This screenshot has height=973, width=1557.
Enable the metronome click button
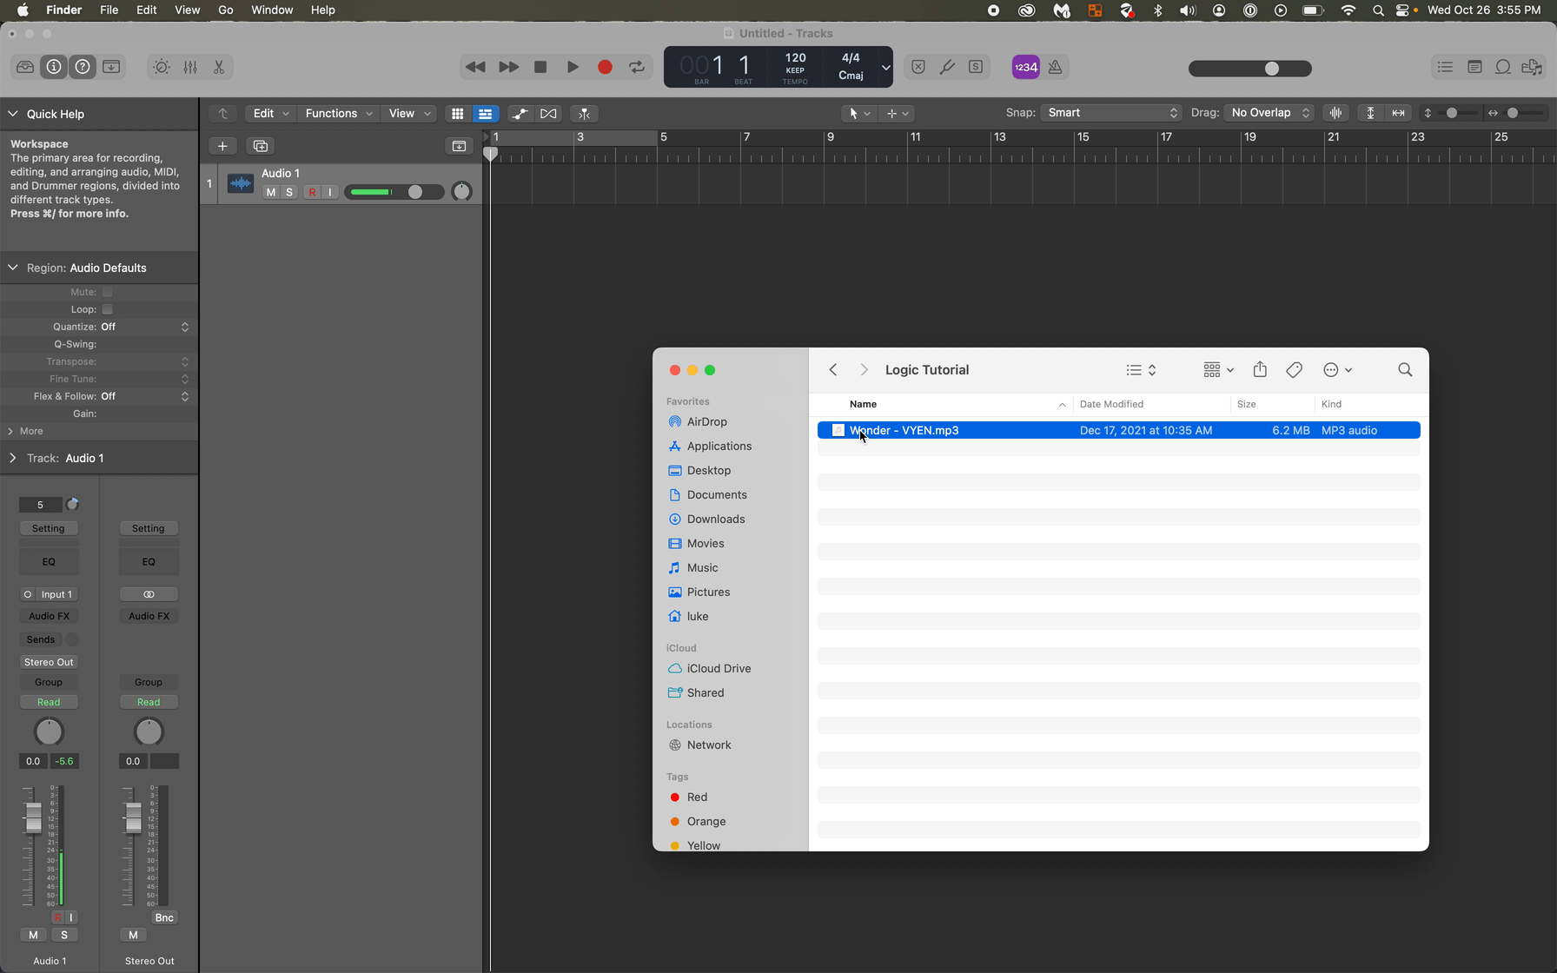[1055, 67]
